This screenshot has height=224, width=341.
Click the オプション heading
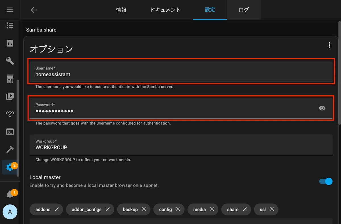click(x=51, y=49)
